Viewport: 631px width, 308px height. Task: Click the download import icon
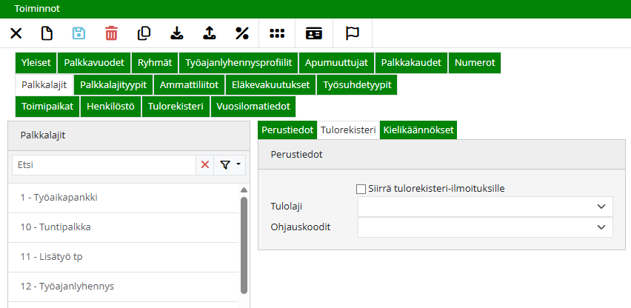click(176, 33)
